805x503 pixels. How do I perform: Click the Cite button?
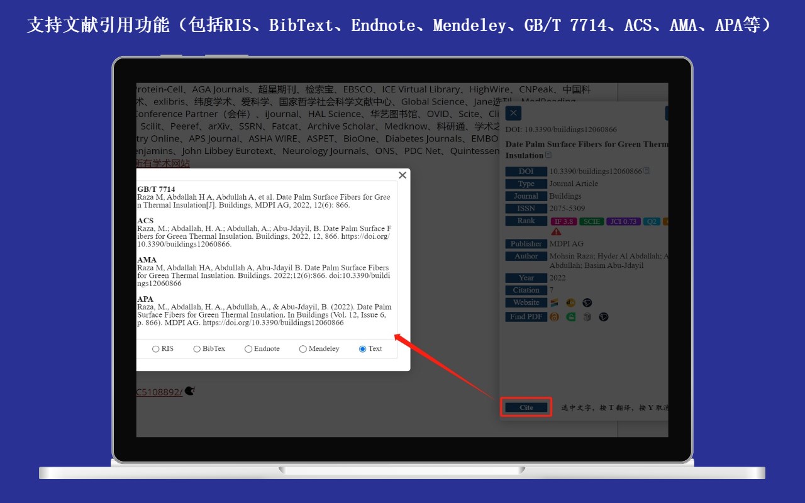(526, 407)
